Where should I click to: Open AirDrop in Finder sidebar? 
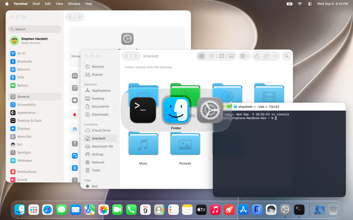tap(100, 154)
